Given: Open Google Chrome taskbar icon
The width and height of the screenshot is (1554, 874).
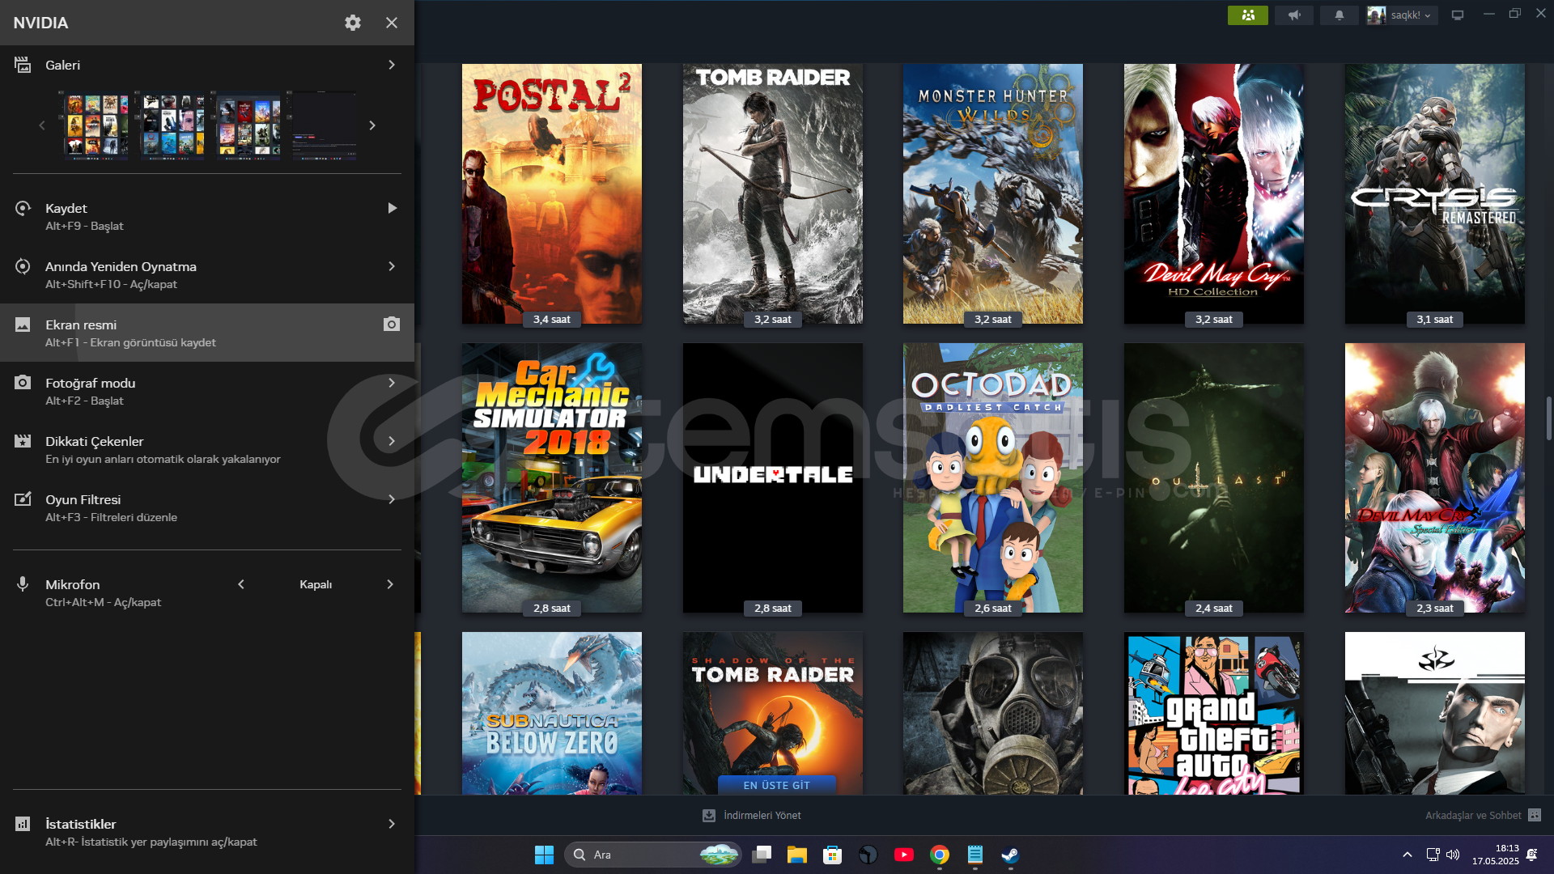Looking at the screenshot, I should (x=940, y=855).
